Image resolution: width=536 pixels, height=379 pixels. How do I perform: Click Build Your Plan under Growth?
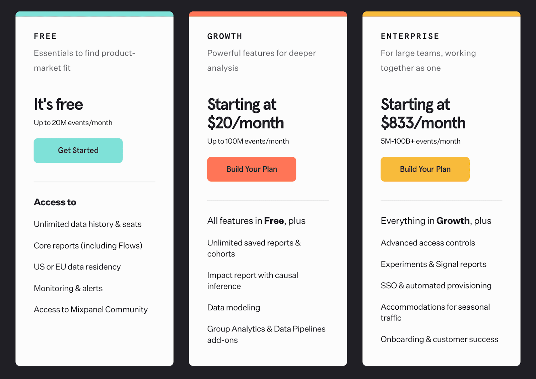click(251, 169)
